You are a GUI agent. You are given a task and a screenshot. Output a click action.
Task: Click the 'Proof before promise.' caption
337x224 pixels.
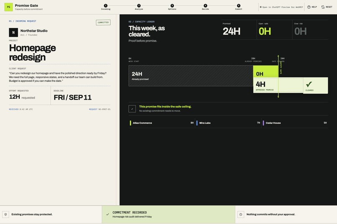(x=143, y=41)
